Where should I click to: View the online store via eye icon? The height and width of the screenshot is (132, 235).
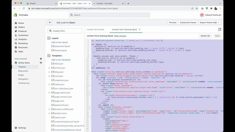pos(41,63)
